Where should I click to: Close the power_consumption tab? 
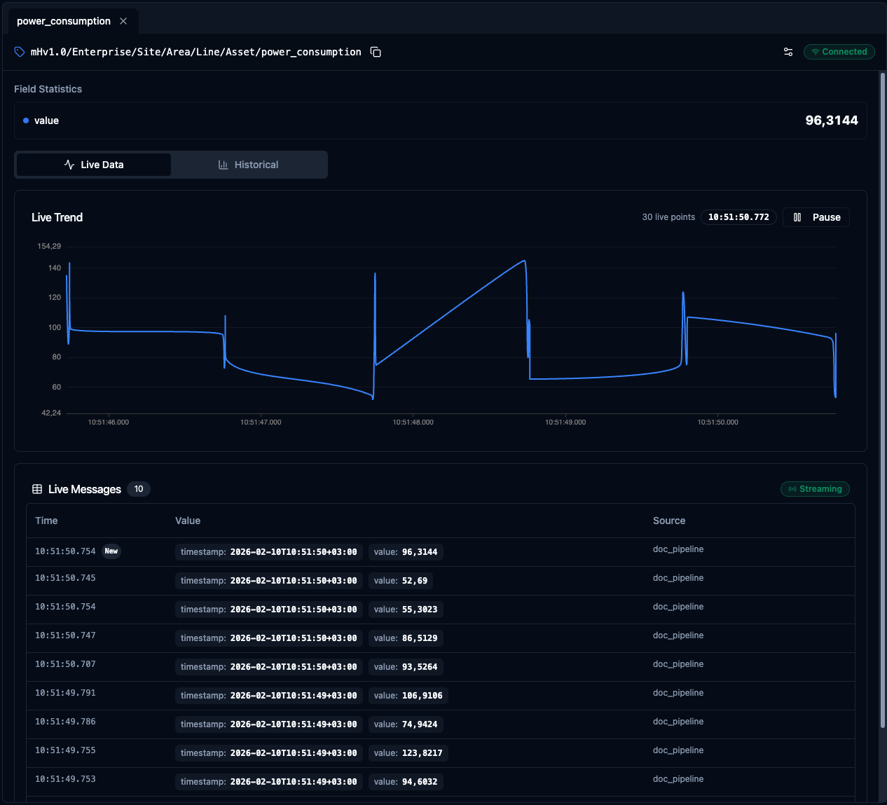123,21
